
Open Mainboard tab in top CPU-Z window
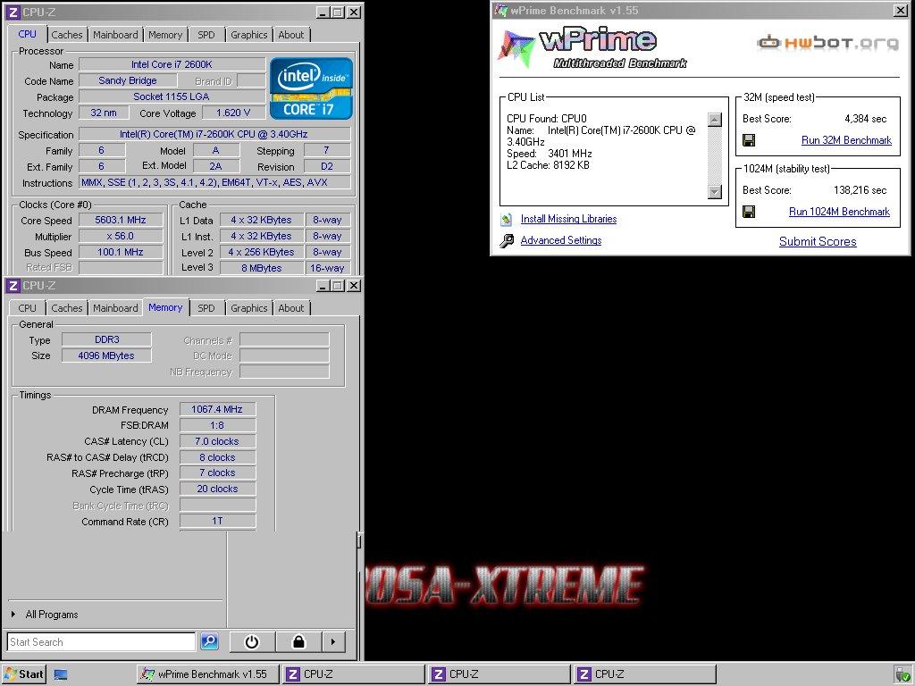point(115,35)
